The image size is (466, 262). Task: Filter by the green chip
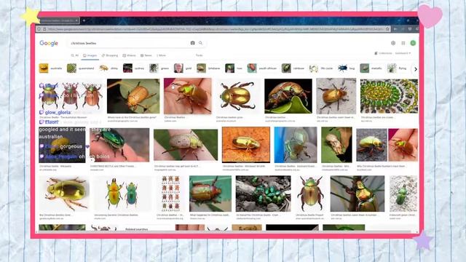[x=159, y=68]
